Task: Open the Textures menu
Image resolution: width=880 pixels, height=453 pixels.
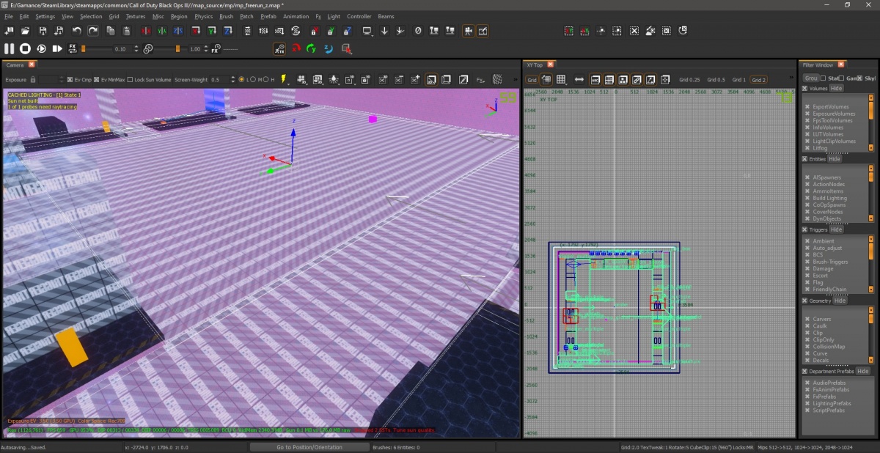Action: [x=136, y=16]
